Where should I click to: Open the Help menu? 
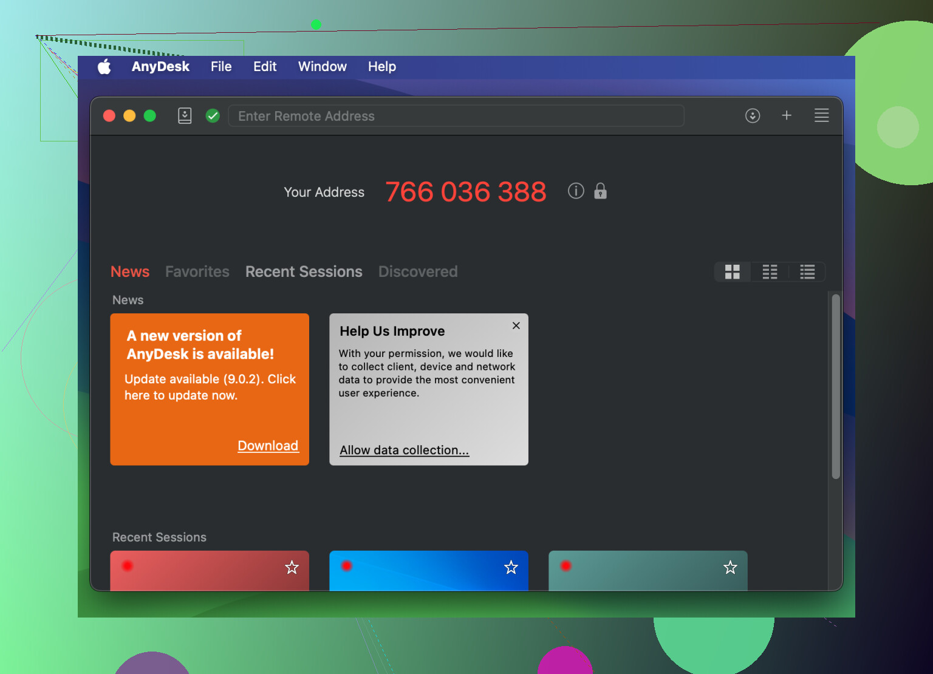click(382, 67)
